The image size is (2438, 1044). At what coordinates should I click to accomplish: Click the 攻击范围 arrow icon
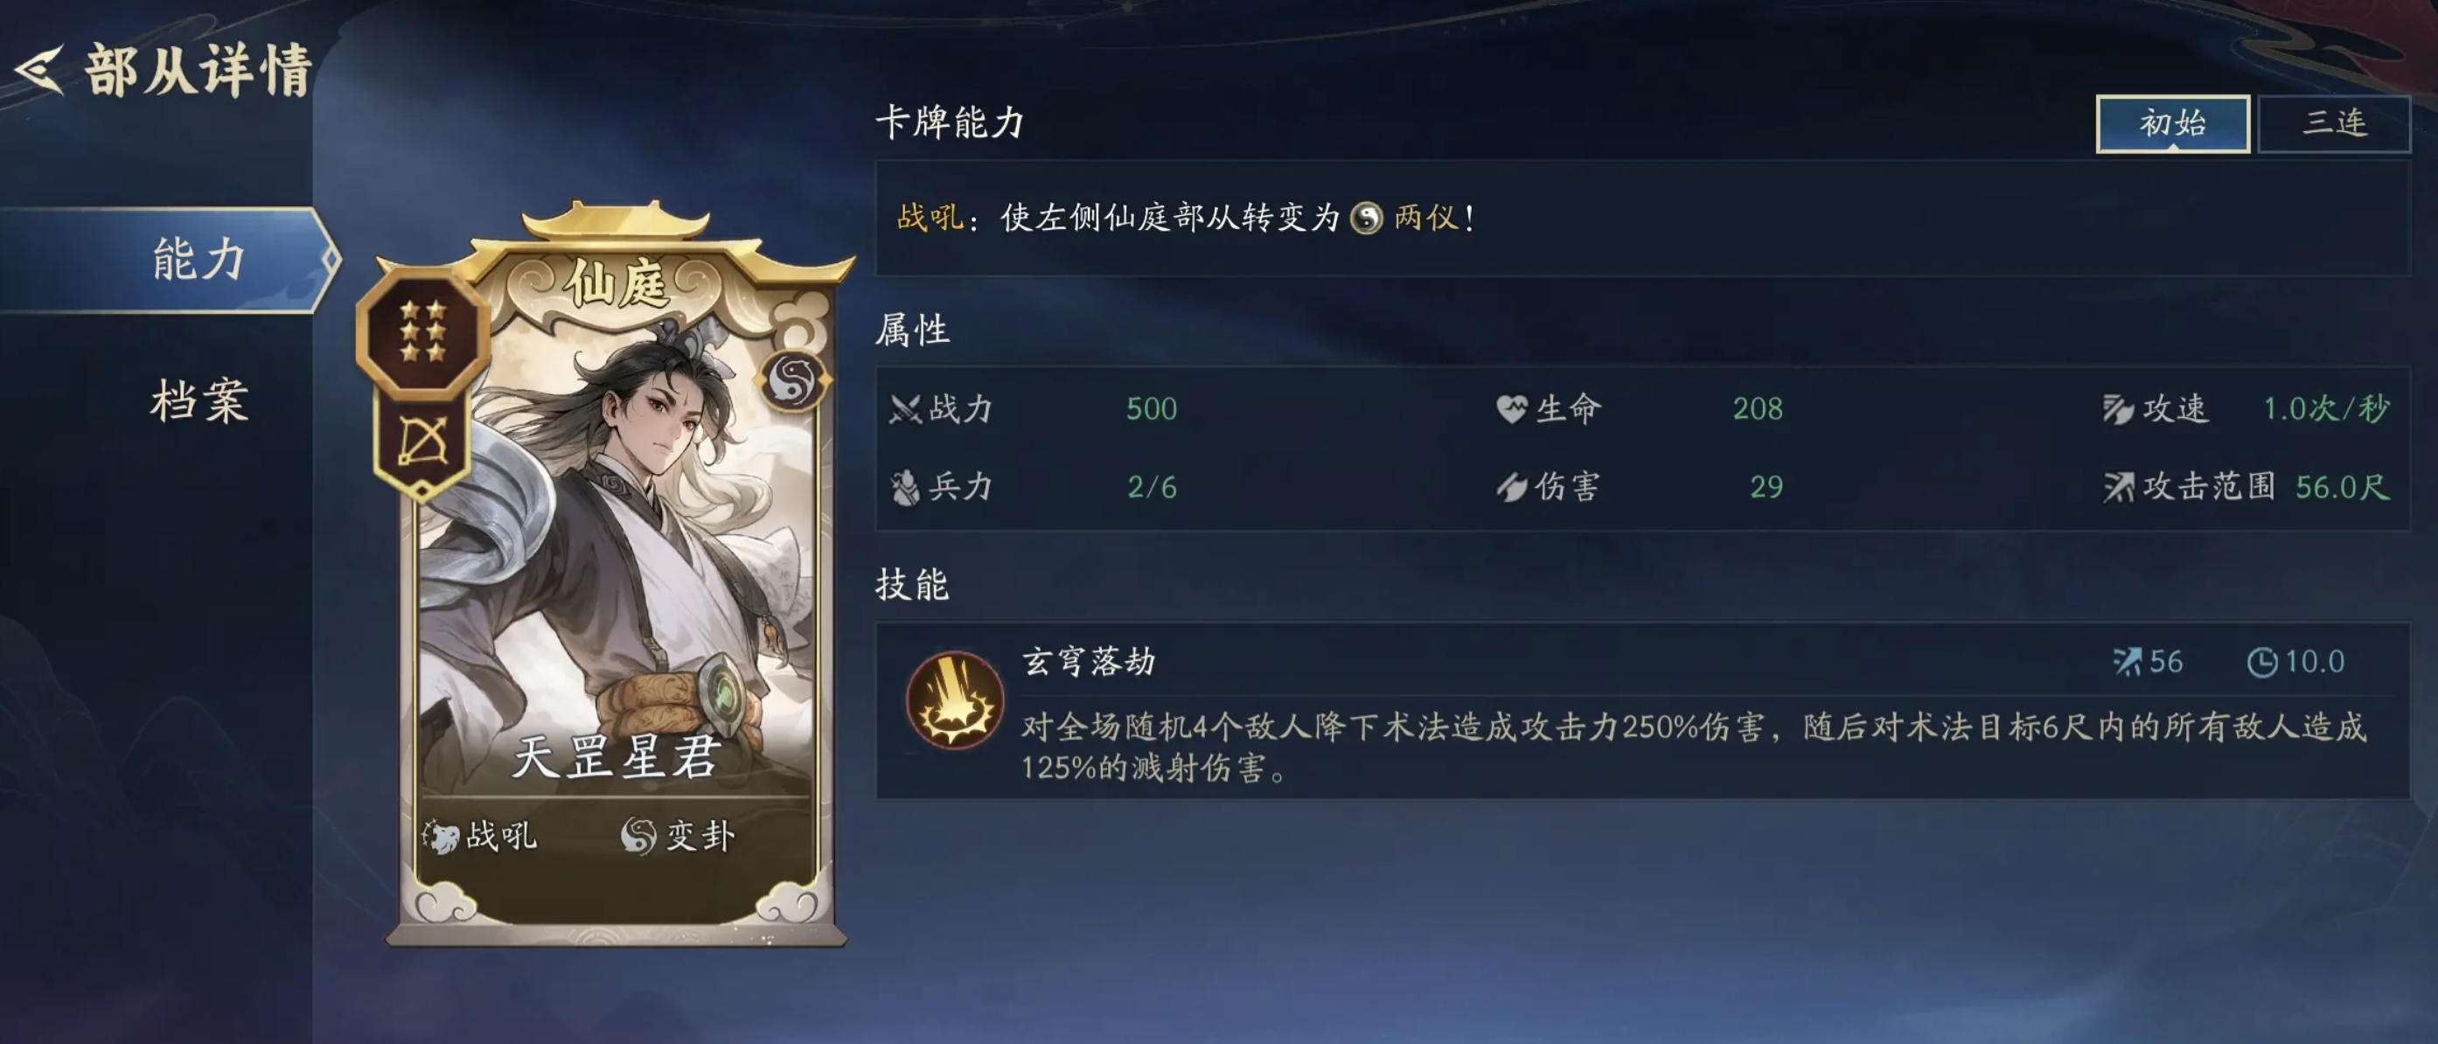click(x=2118, y=487)
